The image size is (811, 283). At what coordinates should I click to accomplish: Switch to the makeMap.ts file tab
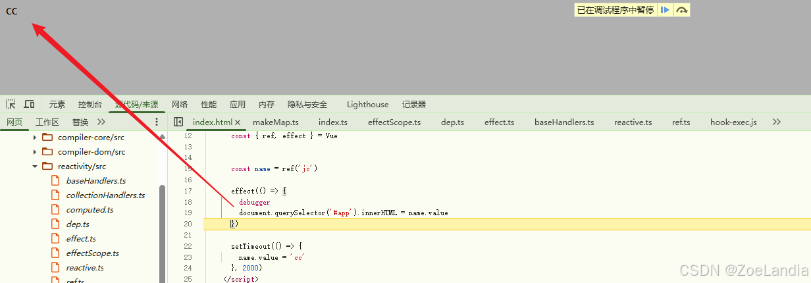(276, 122)
